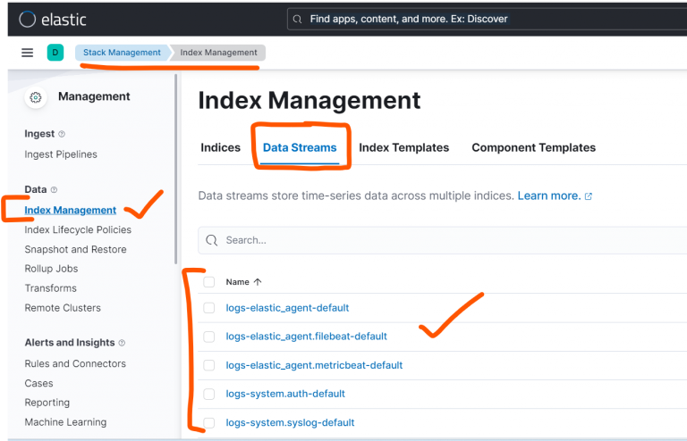Click the Ingest help icon

62,134
